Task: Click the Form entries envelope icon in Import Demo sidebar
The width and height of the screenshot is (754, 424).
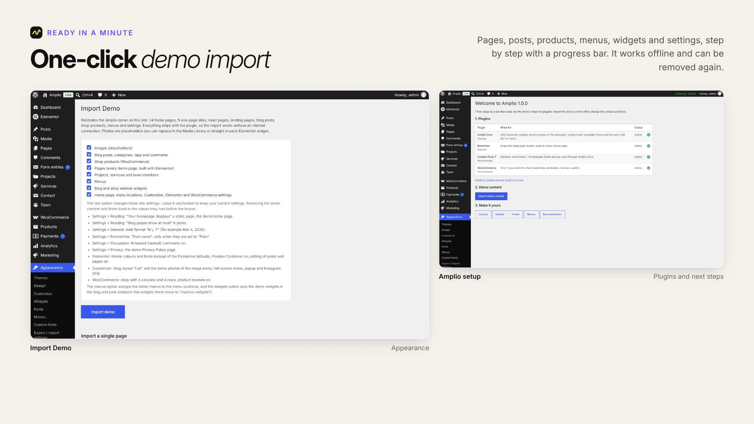Action: tap(36, 167)
